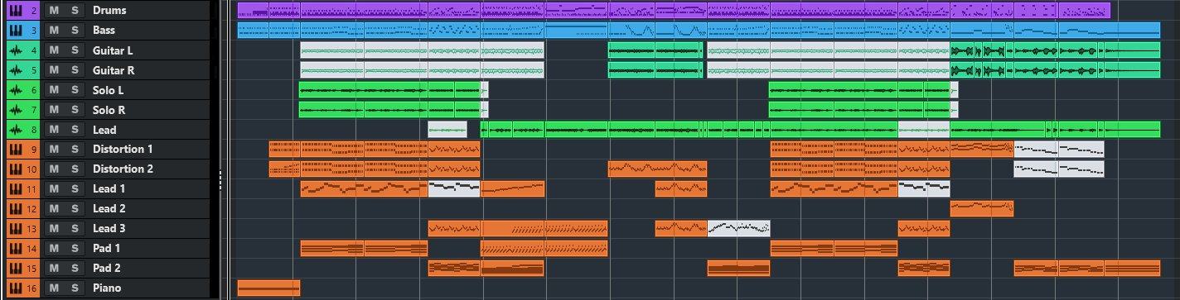Select the Solo L track name
The width and height of the screenshot is (1180, 300).
coord(109,90)
